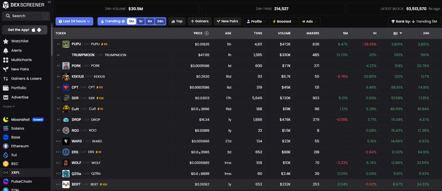Image resolution: width=442 pixels, height=191 pixels.
Task: Sort by the MAKERS column header
Action: (x=313, y=33)
